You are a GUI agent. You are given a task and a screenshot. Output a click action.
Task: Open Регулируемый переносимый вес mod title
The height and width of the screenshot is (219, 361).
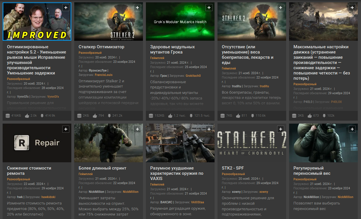coord(312,171)
